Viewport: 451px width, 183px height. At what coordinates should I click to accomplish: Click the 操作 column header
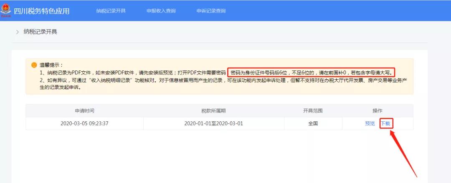[x=378, y=110]
